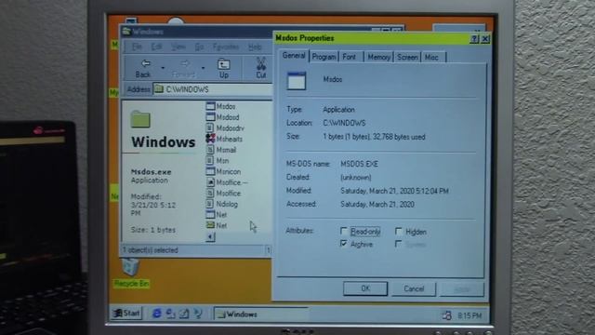Toggle the Hidden attribute checkbox
The image size is (595, 335).
click(x=399, y=231)
